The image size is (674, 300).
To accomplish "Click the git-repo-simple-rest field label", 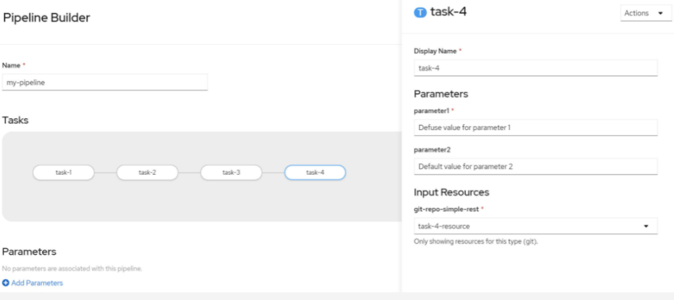I will (446, 209).
